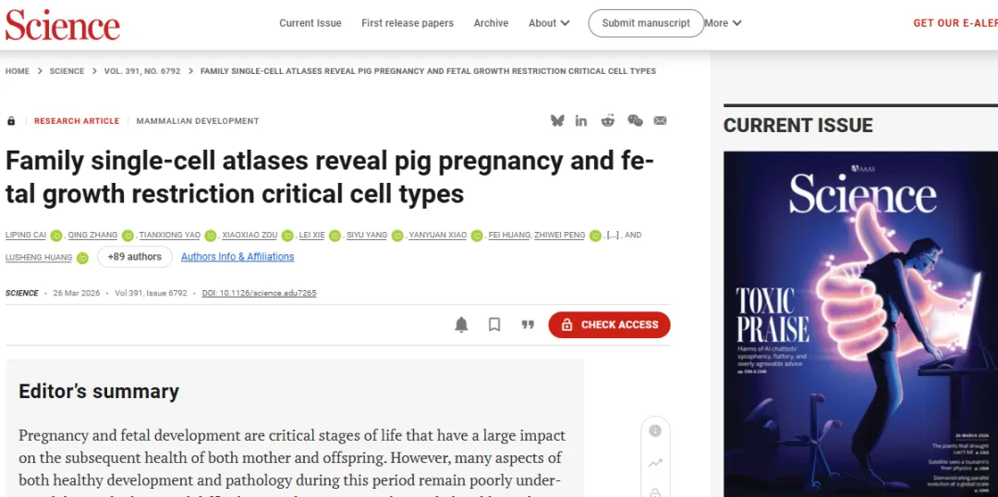
Task: Share article by email envelope icon
Action: click(660, 121)
